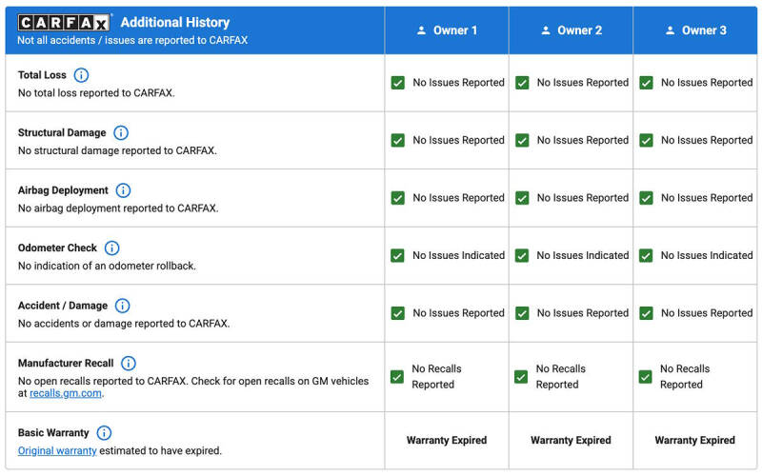762x476 pixels.
Task: Click the Airbag Deployment info icon
Action: pyautogui.click(x=123, y=190)
